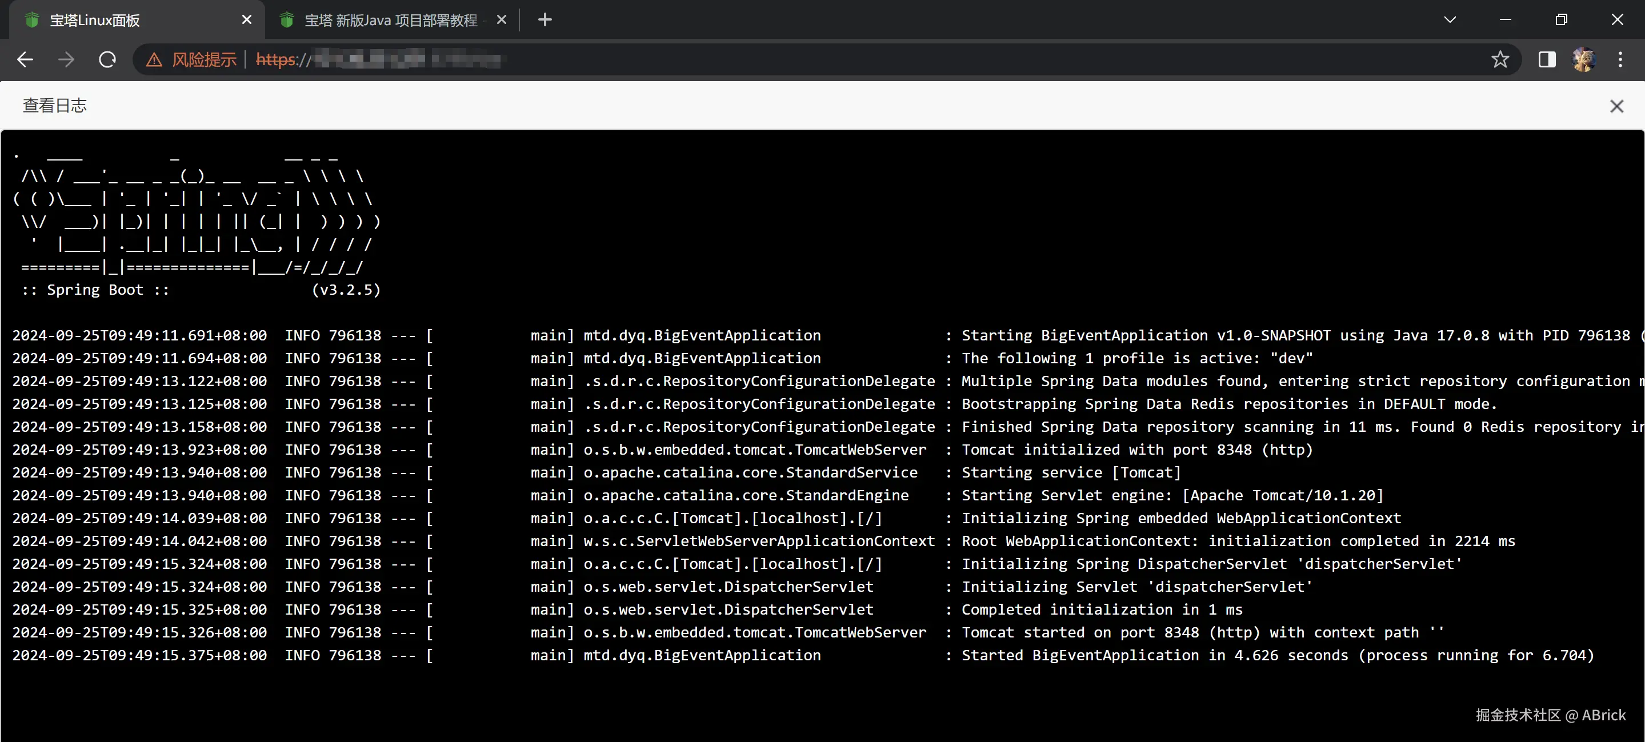
Task: Switch to the 宝塔 新版Java 项目部署教程 tab
Action: coord(390,20)
